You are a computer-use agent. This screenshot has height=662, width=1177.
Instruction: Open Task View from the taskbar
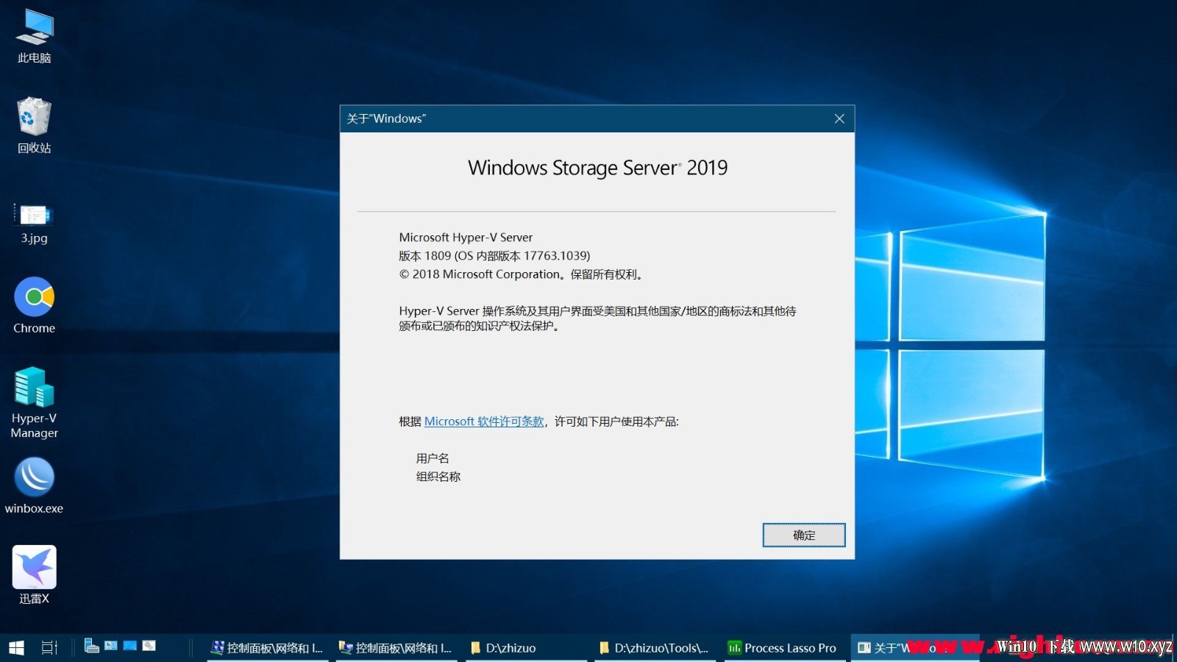coord(49,647)
